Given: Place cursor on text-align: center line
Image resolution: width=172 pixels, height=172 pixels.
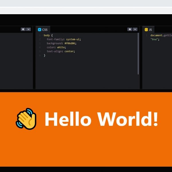Looking at the screenshot, I should coord(61,51).
